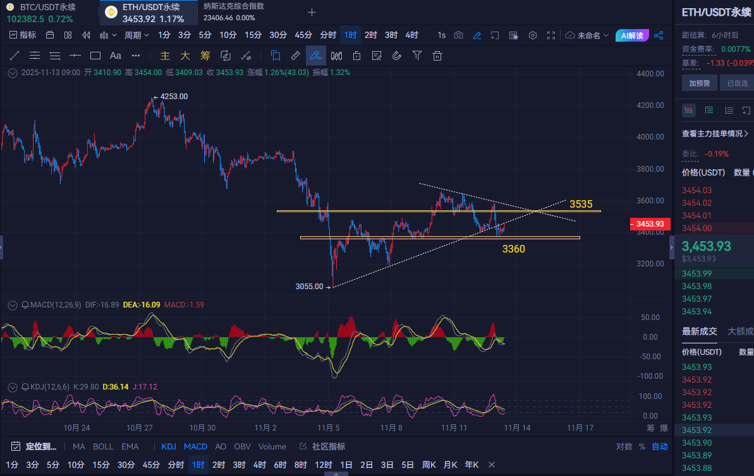Click the 3535 yellow price label

[580, 204]
